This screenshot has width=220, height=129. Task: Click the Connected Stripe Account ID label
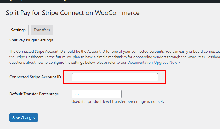[x=35, y=77]
